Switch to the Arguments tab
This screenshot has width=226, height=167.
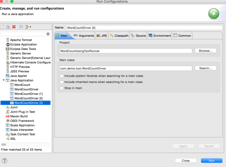[x=84, y=36]
